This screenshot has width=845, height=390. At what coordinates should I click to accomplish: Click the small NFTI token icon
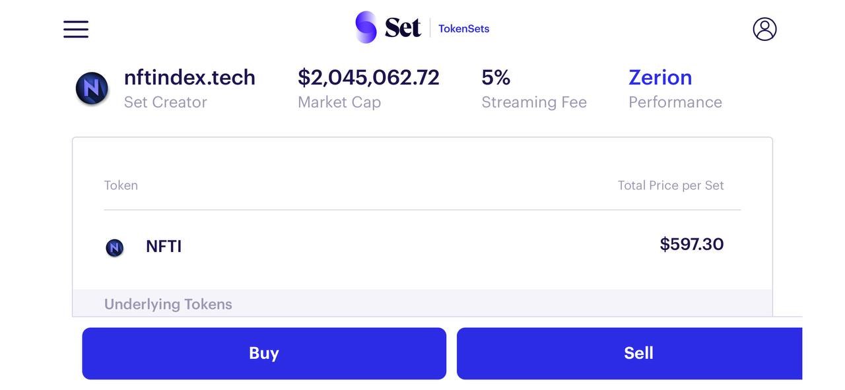pyautogui.click(x=115, y=247)
